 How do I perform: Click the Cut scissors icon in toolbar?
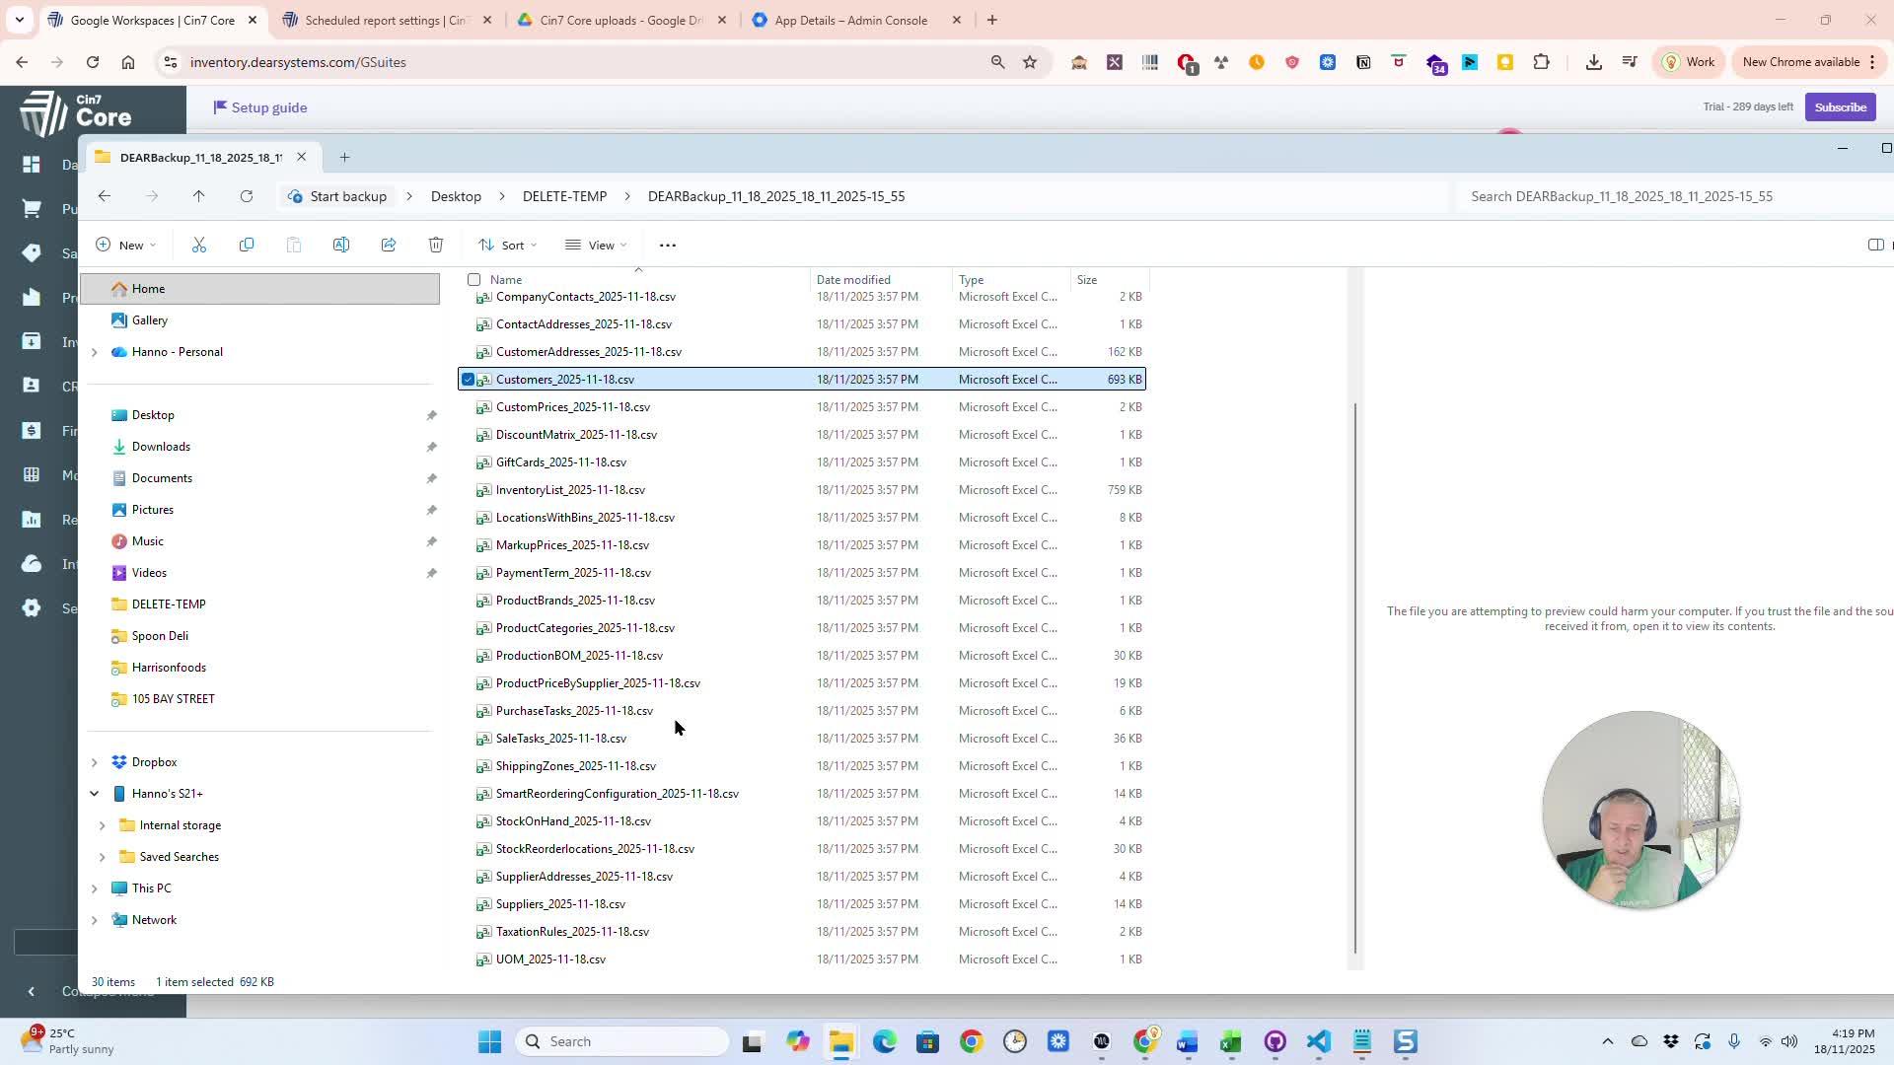[x=199, y=245]
